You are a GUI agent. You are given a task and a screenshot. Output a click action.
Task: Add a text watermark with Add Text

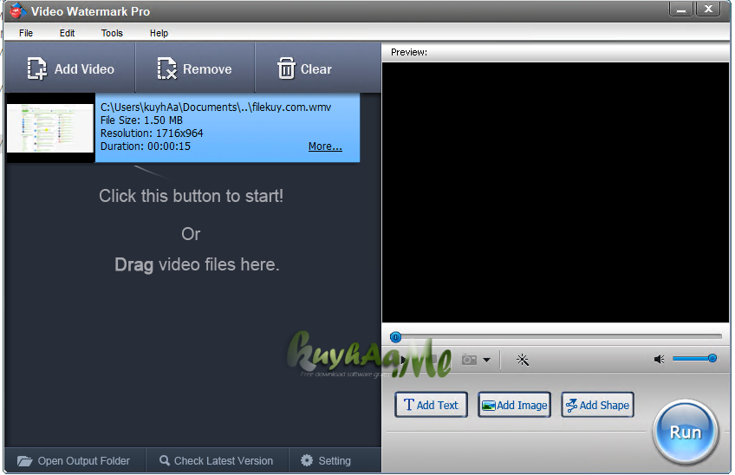tap(431, 405)
